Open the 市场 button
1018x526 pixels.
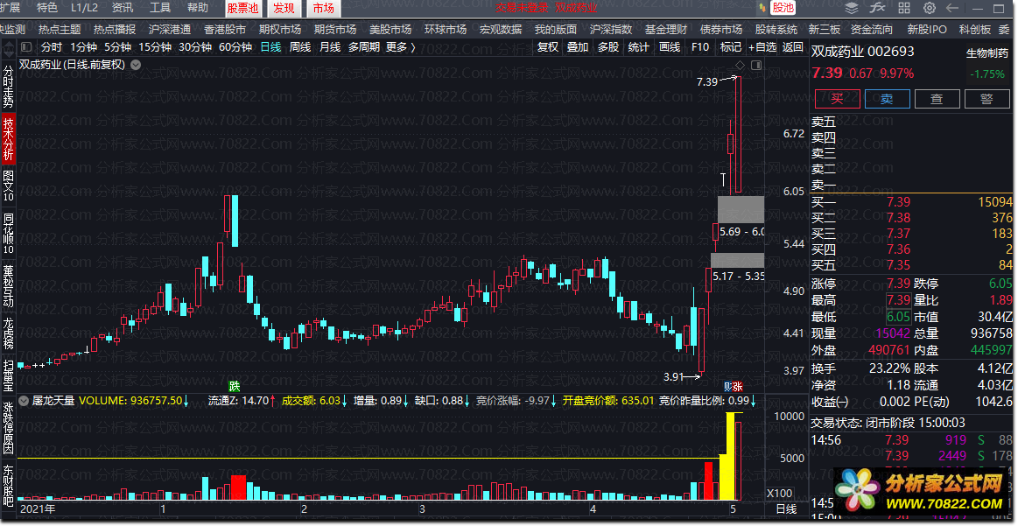point(323,9)
